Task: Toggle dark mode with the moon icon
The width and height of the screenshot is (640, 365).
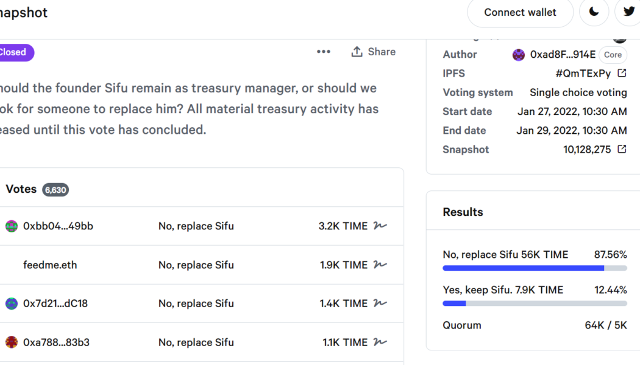Action: [x=594, y=12]
